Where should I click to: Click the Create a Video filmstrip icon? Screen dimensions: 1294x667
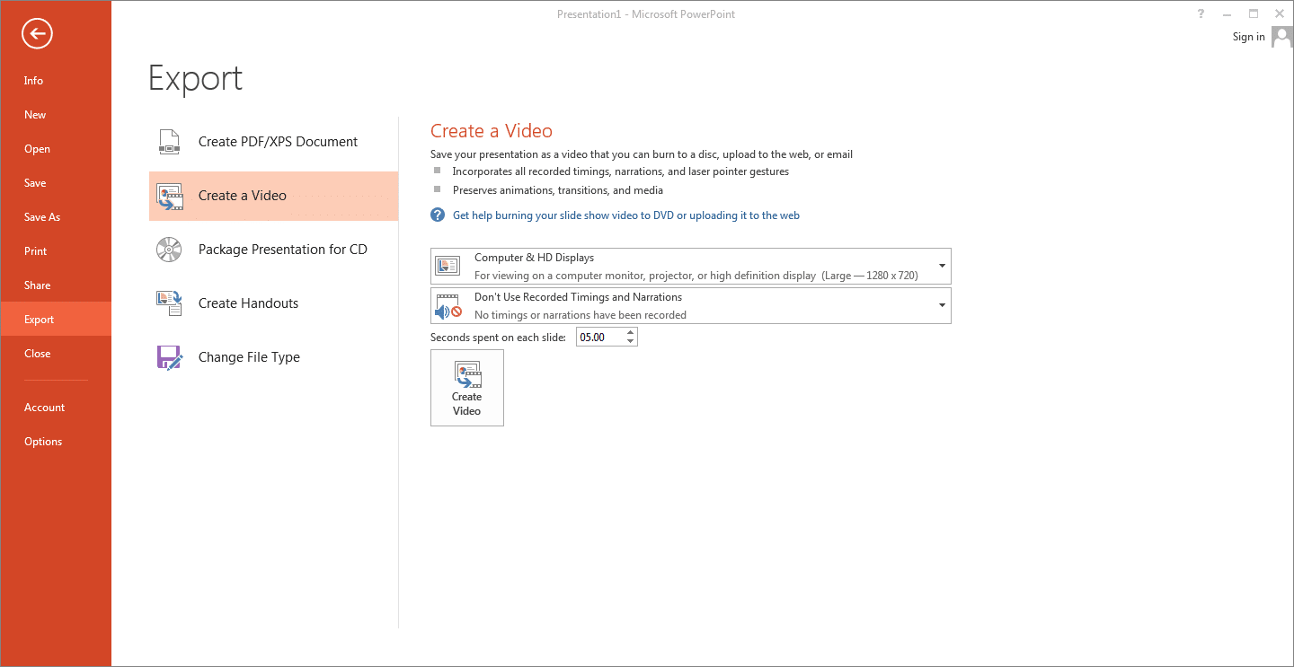tap(170, 197)
